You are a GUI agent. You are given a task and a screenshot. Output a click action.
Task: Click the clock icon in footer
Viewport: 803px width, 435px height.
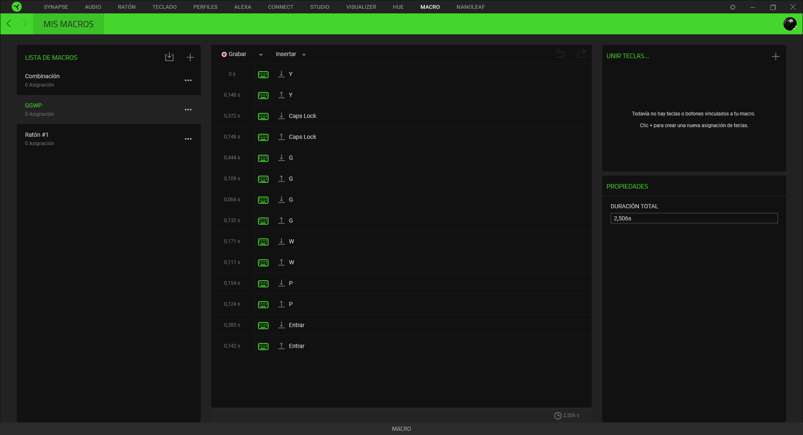click(x=558, y=416)
